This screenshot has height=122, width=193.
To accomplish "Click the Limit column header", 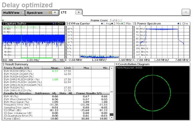I will [67, 68].
